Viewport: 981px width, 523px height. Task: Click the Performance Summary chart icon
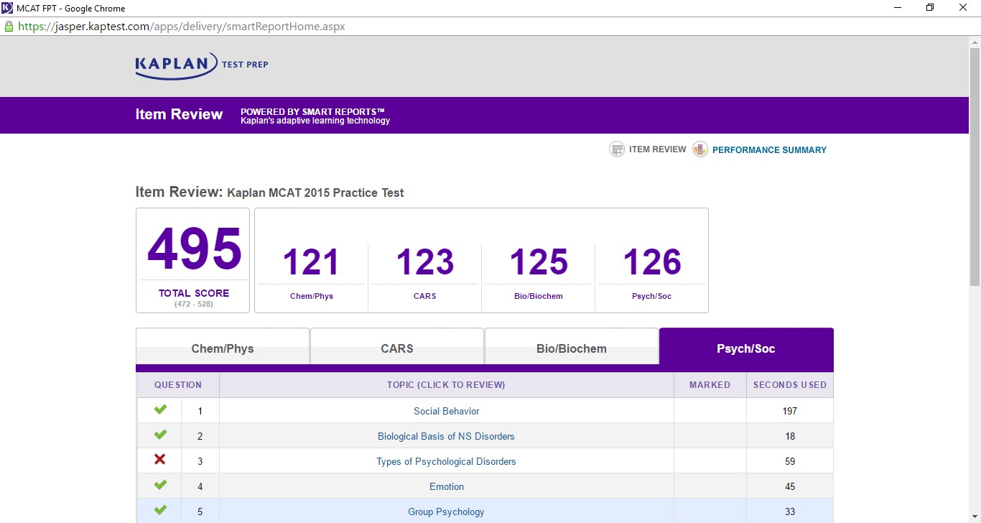point(700,149)
